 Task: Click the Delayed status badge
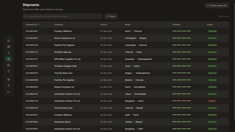click(212, 101)
